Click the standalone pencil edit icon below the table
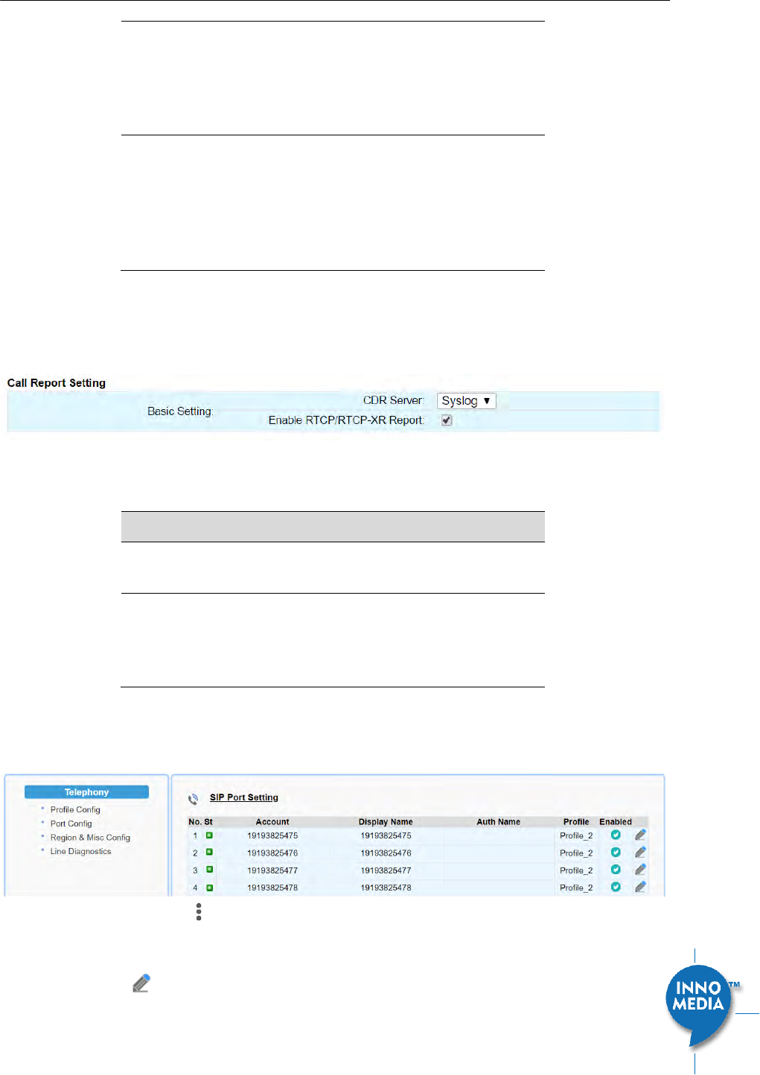 [x=141, y=983]
